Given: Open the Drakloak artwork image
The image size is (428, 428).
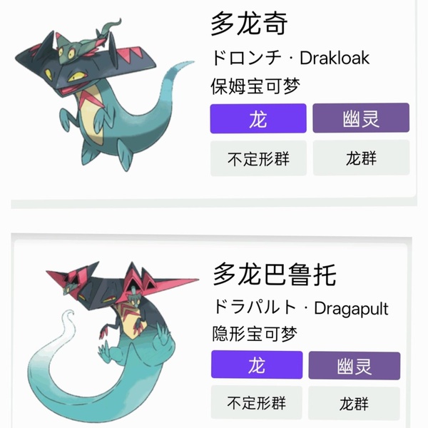Looking at the screenshot, I should 105,95.
